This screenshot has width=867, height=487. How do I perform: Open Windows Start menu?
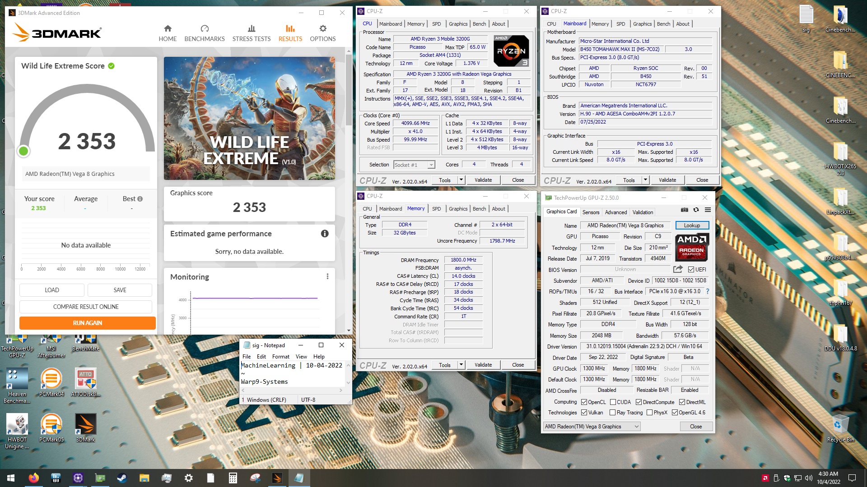(11, 478)
